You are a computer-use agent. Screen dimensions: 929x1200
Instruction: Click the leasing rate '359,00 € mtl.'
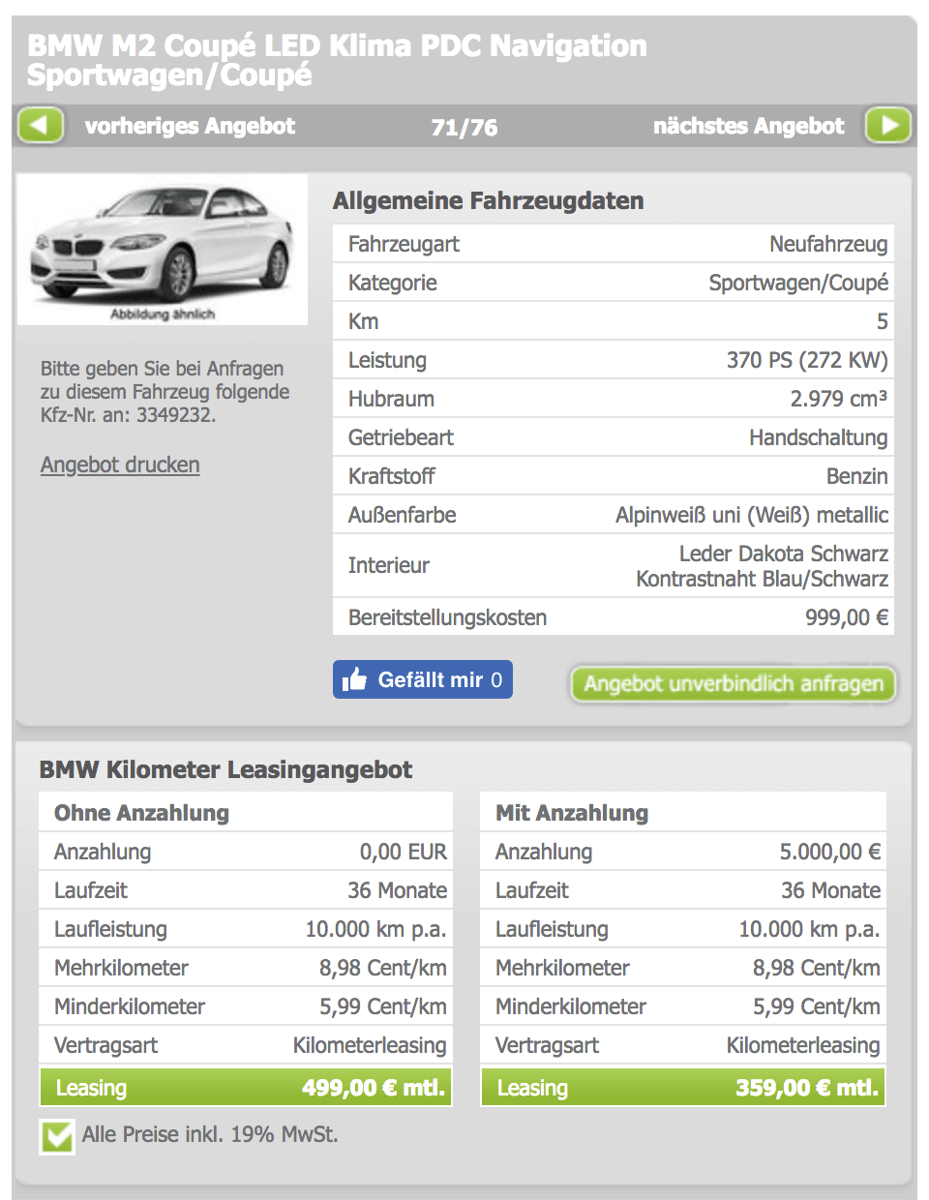(x=807, y=1088)
